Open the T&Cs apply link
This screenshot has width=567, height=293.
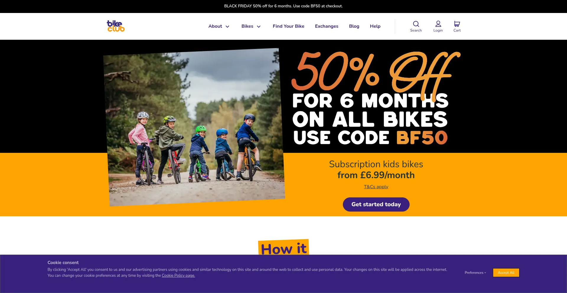coord(376,187)
